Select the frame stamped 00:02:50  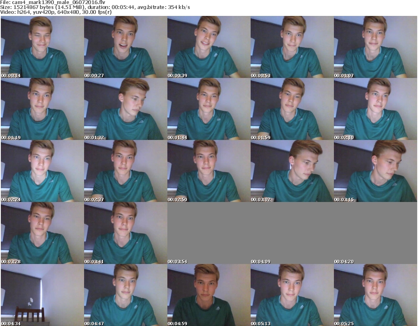point(209,171)
